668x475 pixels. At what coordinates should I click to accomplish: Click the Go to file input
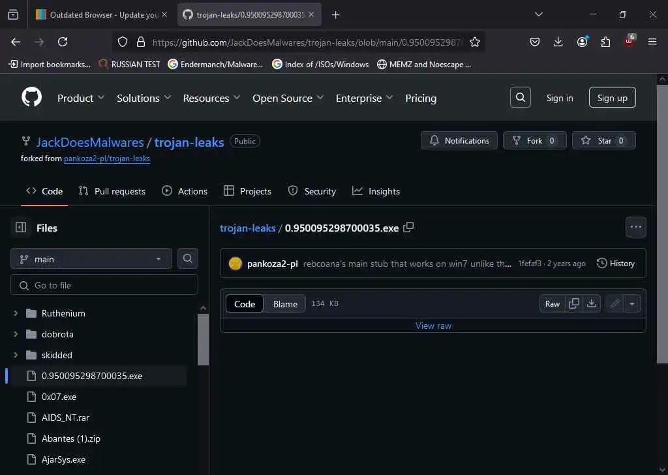104,285
